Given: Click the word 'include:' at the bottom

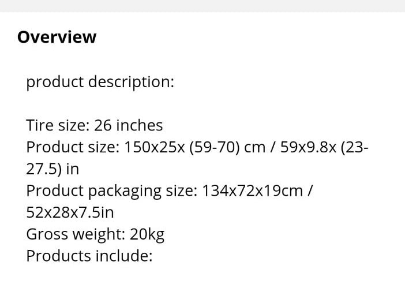Looking at the screenshot, I should click(x=124, y=256).
